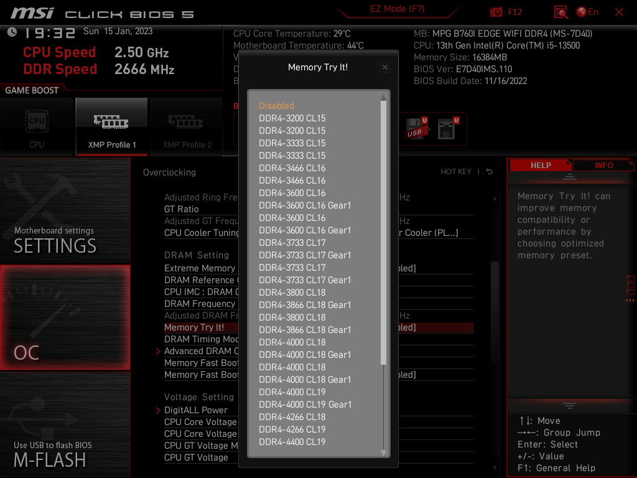Click the help panel top collapse handle
The height and width of the screenshot is (478, 637).
click(570, 176)
